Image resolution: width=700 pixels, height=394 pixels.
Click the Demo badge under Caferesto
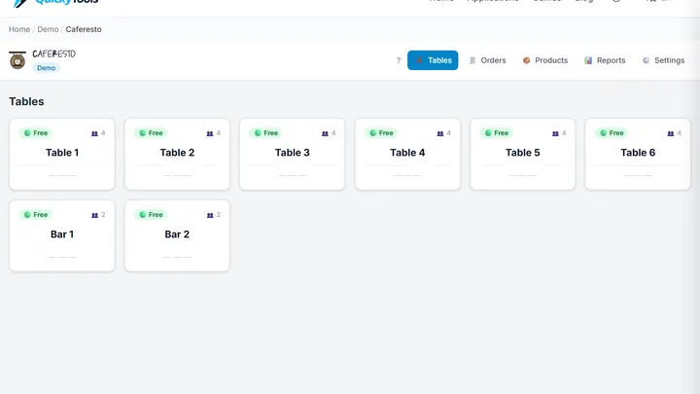pos(46,68)
